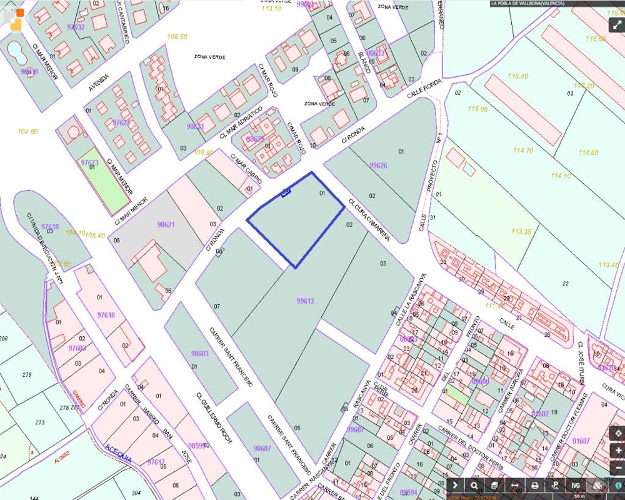Viewport: 625px width, 500px height.
Task: Click the La Pobla de Vallbona header label
Action: tap(527, 3)
